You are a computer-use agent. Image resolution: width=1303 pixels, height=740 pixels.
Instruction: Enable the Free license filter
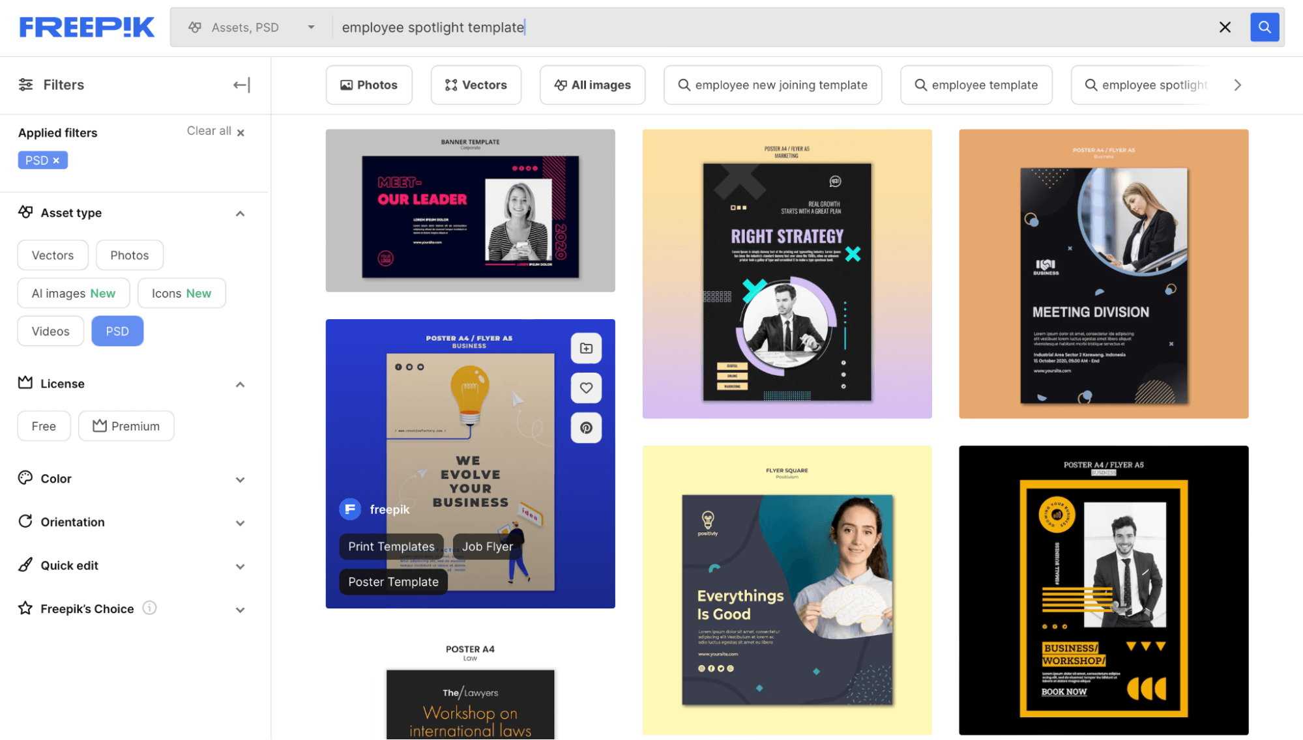coord(44,426)
